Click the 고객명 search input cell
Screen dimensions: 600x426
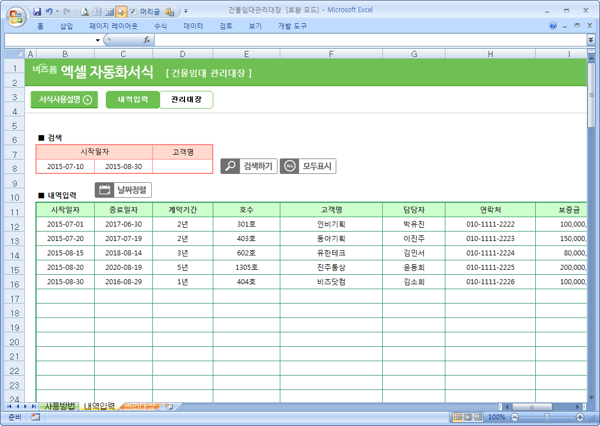click(x=182, y=166)
